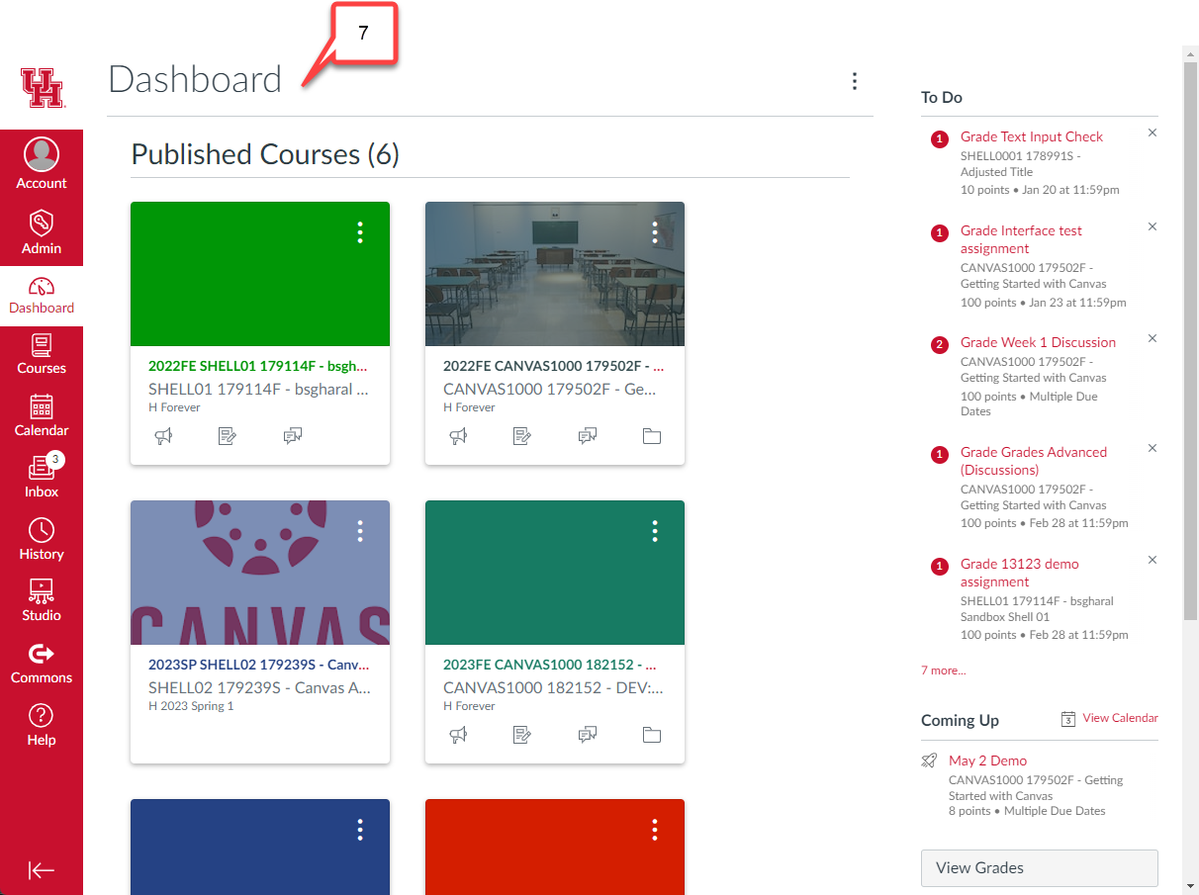Click the Inbox unread count badge 3
Screen dimensions: 1199x895
[55, 459]
